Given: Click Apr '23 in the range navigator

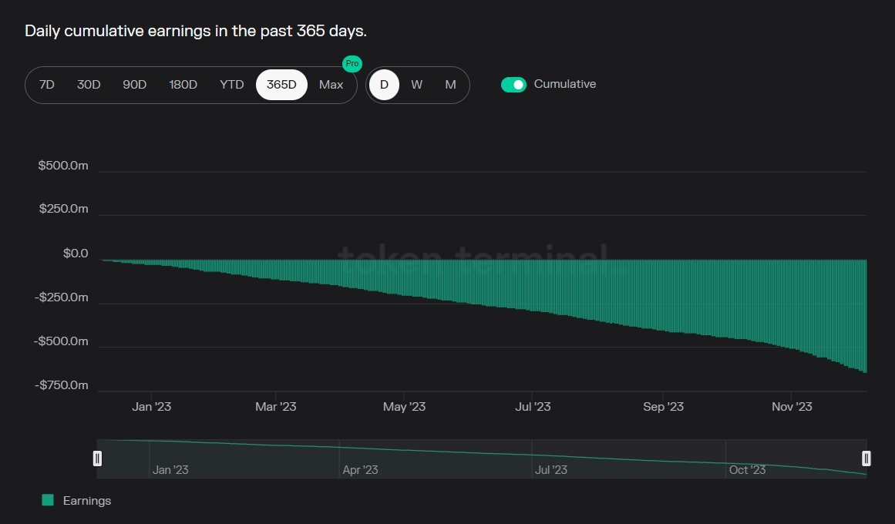Looking at the screenshot, I should (360, 469).
